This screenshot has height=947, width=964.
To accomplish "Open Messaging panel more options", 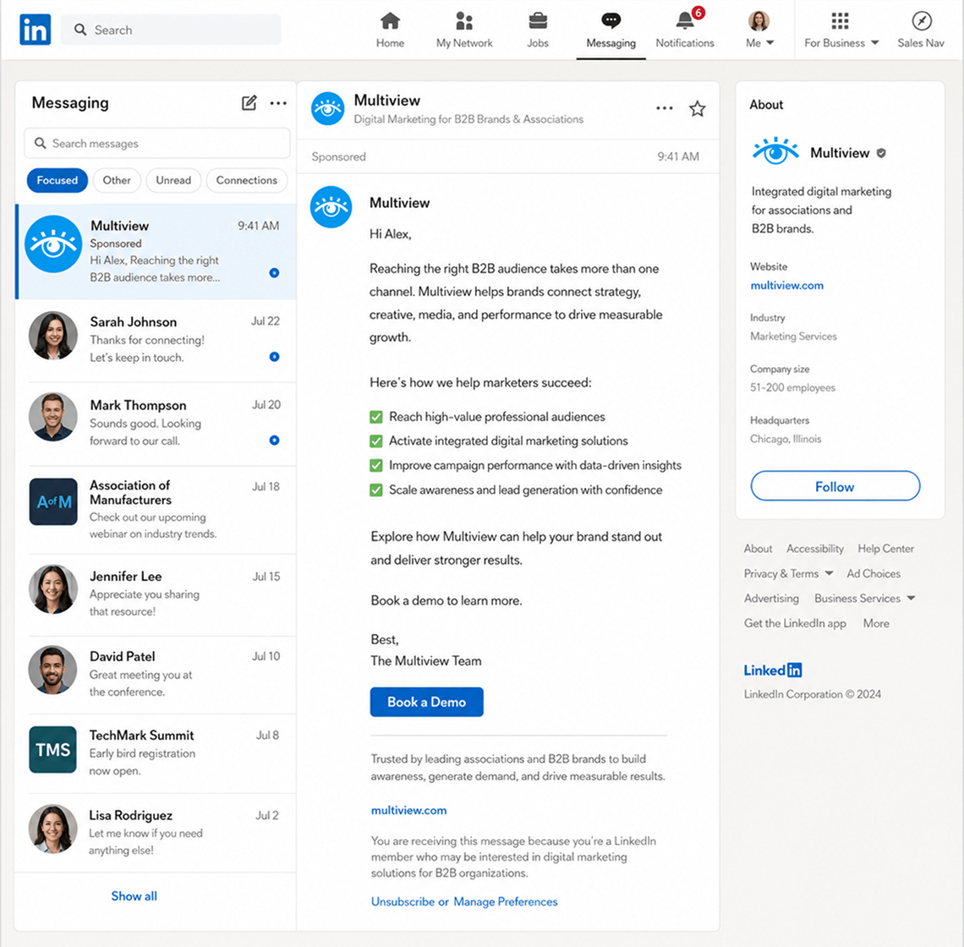I will [278, 102].
